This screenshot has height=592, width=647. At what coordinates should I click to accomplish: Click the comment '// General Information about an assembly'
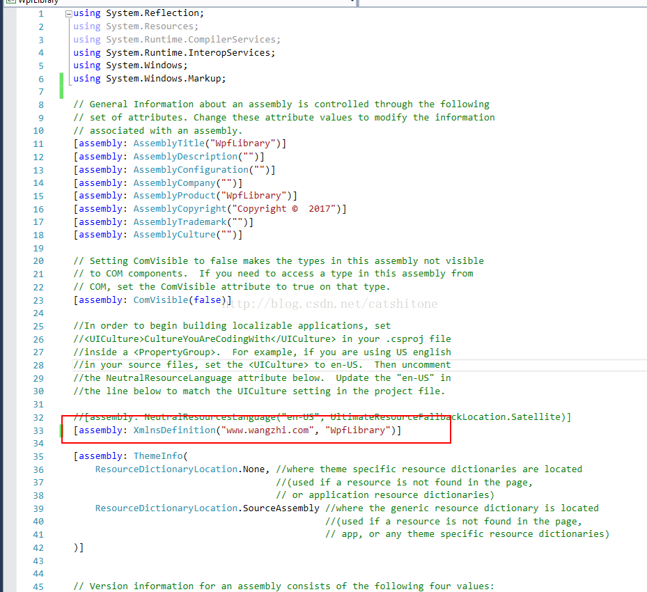(182, 104)
